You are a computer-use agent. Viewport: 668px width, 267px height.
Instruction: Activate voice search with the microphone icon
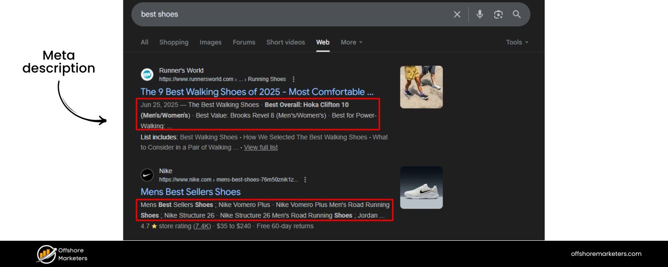(x=480, y=14)
